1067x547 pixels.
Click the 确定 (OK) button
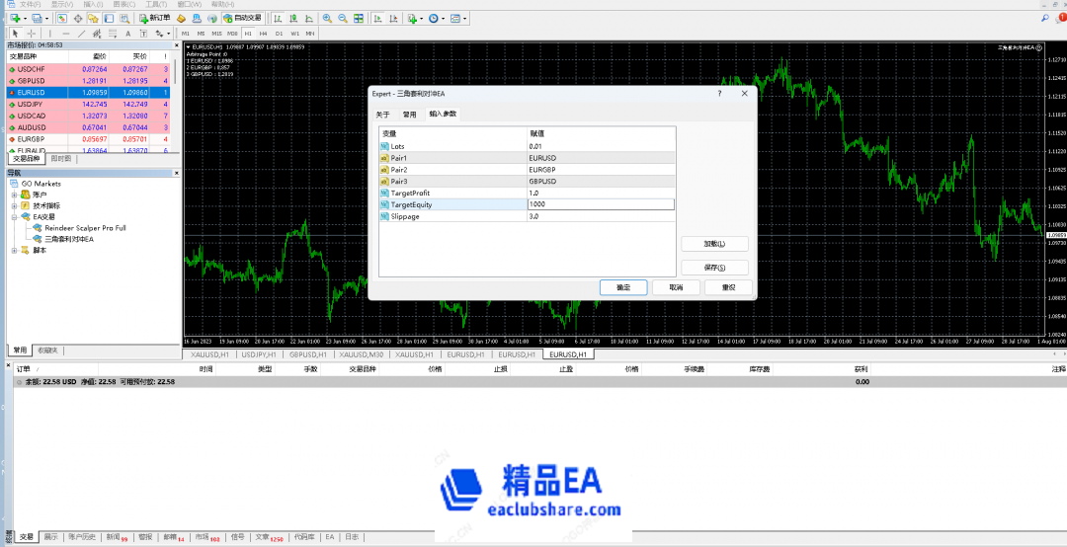[x=623, y=287]
